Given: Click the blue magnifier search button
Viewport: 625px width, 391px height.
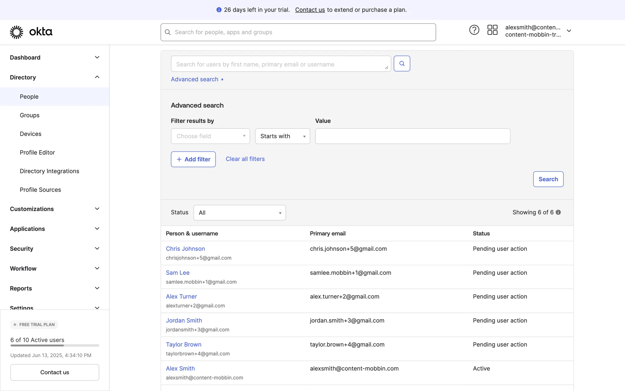Looking at the screenshot, I should coord(402,64).
